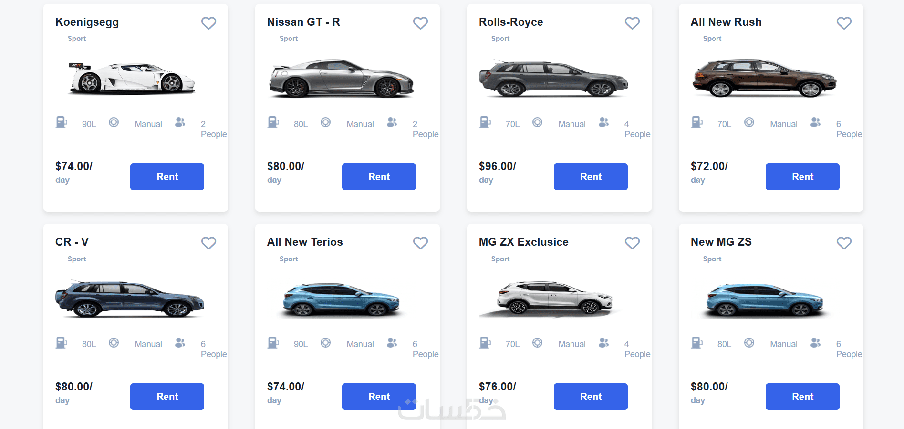This screenshot has width=904, height=429.
Task: Click the people capacity icon on All New Rush
Action: click(x=815, y=122)
